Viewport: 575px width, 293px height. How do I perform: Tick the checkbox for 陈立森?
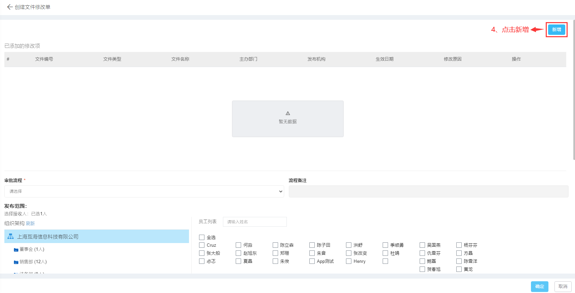click(275, 245)
